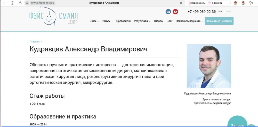Click the page title Кудрявцев Александр in the tab bar
This screenshot has width=258, height=127.
click(104, 3)
